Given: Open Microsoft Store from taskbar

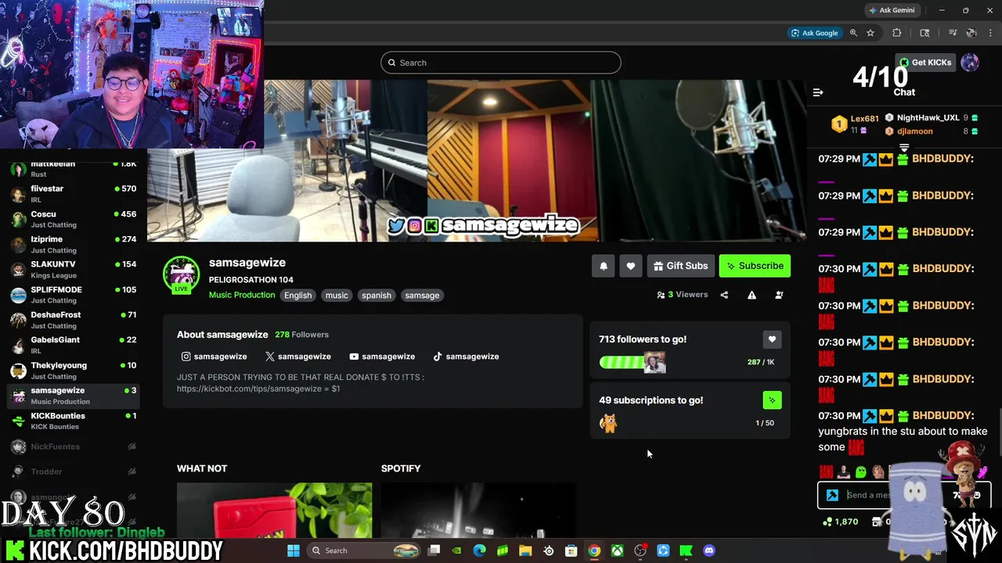Looking at the screenshot, I should 571,550.
